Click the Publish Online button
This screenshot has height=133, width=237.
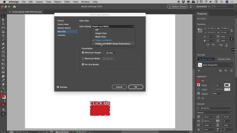[177, 7]
